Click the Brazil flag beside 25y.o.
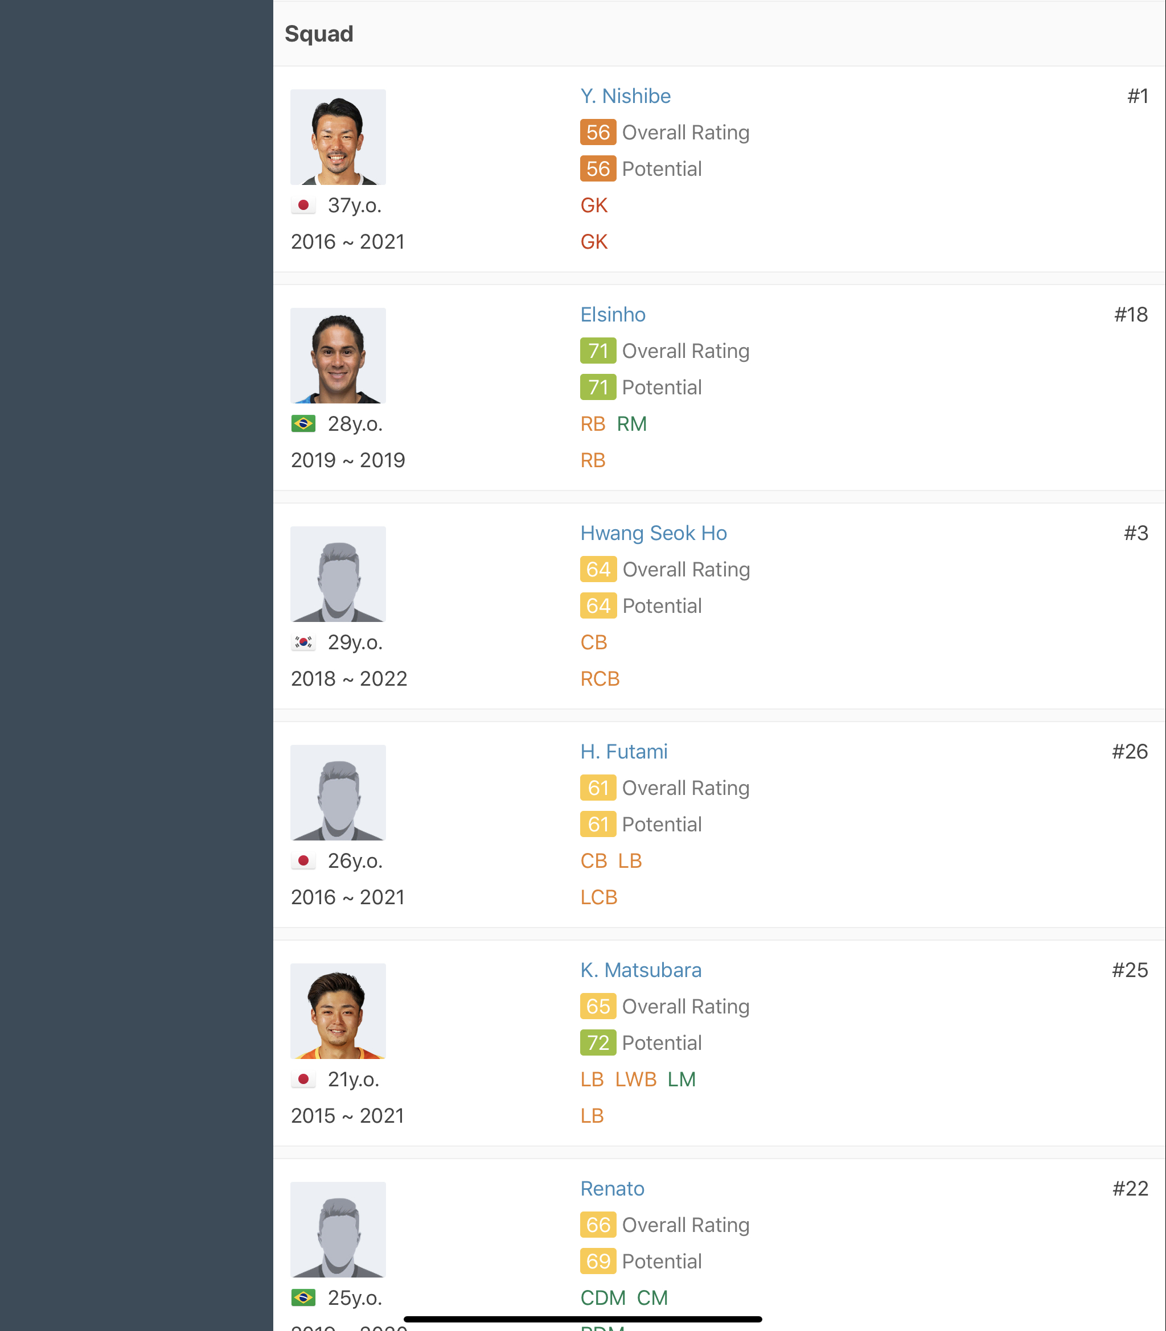Screen dimensions: 1166x1331 pos(303,1298)
